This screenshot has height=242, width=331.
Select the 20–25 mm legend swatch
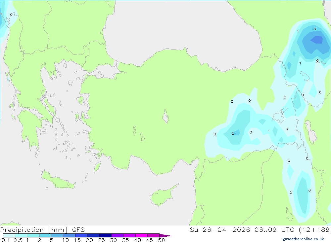click(93, 235)
